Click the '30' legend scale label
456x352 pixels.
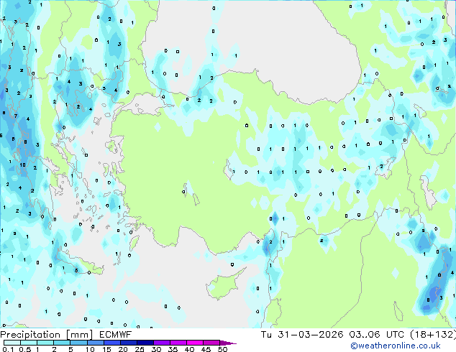pos(156,349)
